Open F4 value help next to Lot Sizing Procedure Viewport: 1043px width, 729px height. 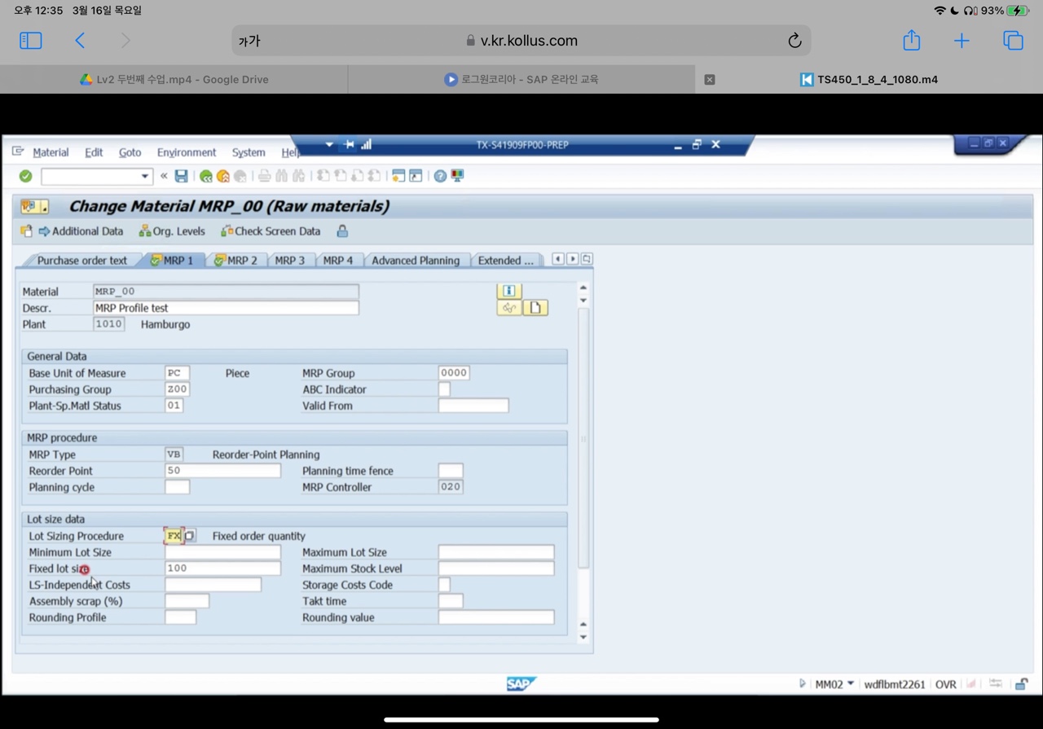[189, 536]
